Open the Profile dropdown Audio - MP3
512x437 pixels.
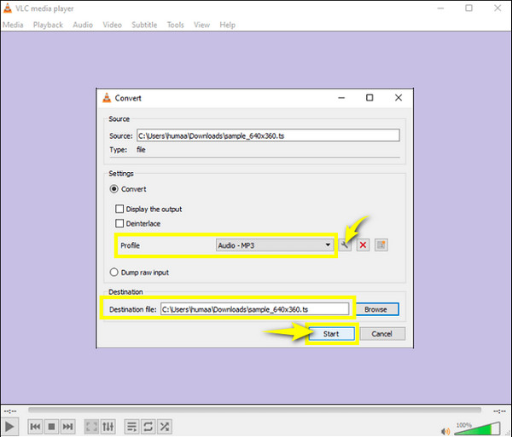click(x=275, y=245)
